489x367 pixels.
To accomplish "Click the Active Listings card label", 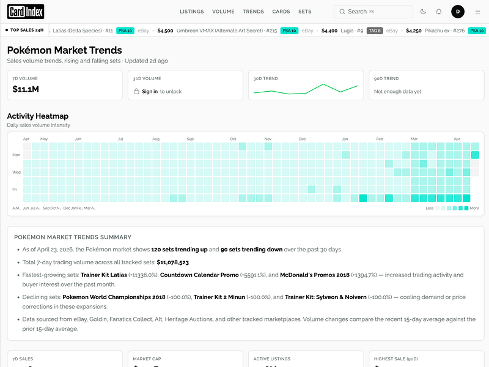I will (272, 359).
